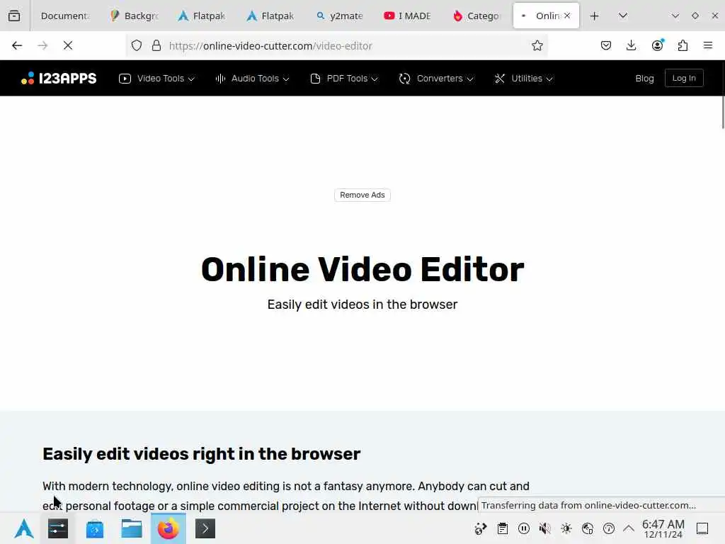Screen dimensions: 725x544
Task: Open tracking protection shield icon
Action: tap(137, 45)
